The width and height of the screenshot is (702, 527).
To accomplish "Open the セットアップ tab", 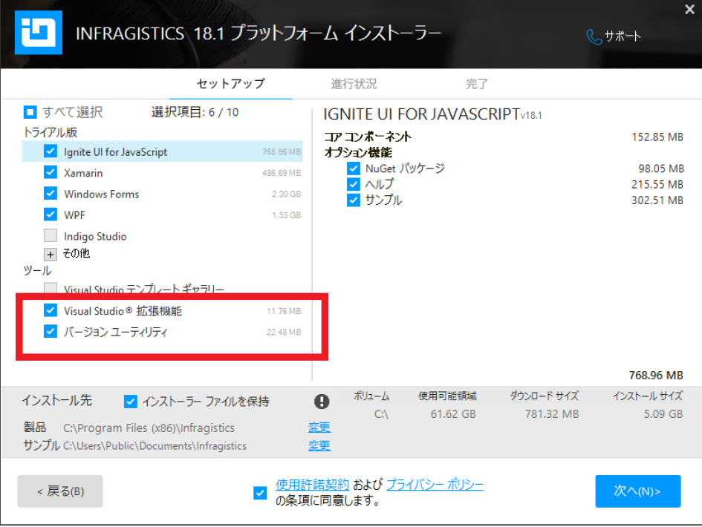I will click(230, 84).
